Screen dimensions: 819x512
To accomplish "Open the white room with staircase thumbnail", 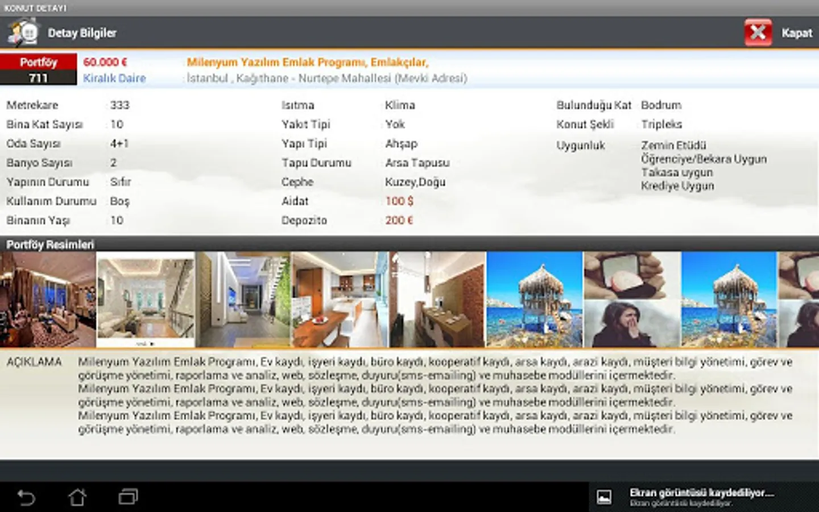I will [x=146, y=300].
